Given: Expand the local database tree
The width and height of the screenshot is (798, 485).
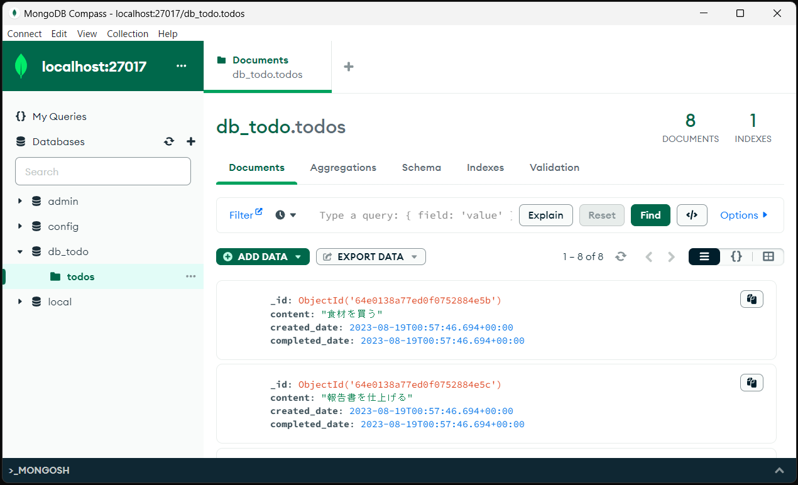Looking at the screenshot, I should [x=20, y=302].
